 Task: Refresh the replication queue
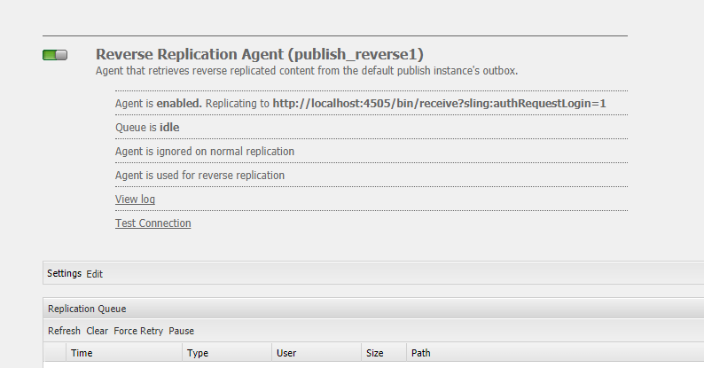click(x=64, y=331)
